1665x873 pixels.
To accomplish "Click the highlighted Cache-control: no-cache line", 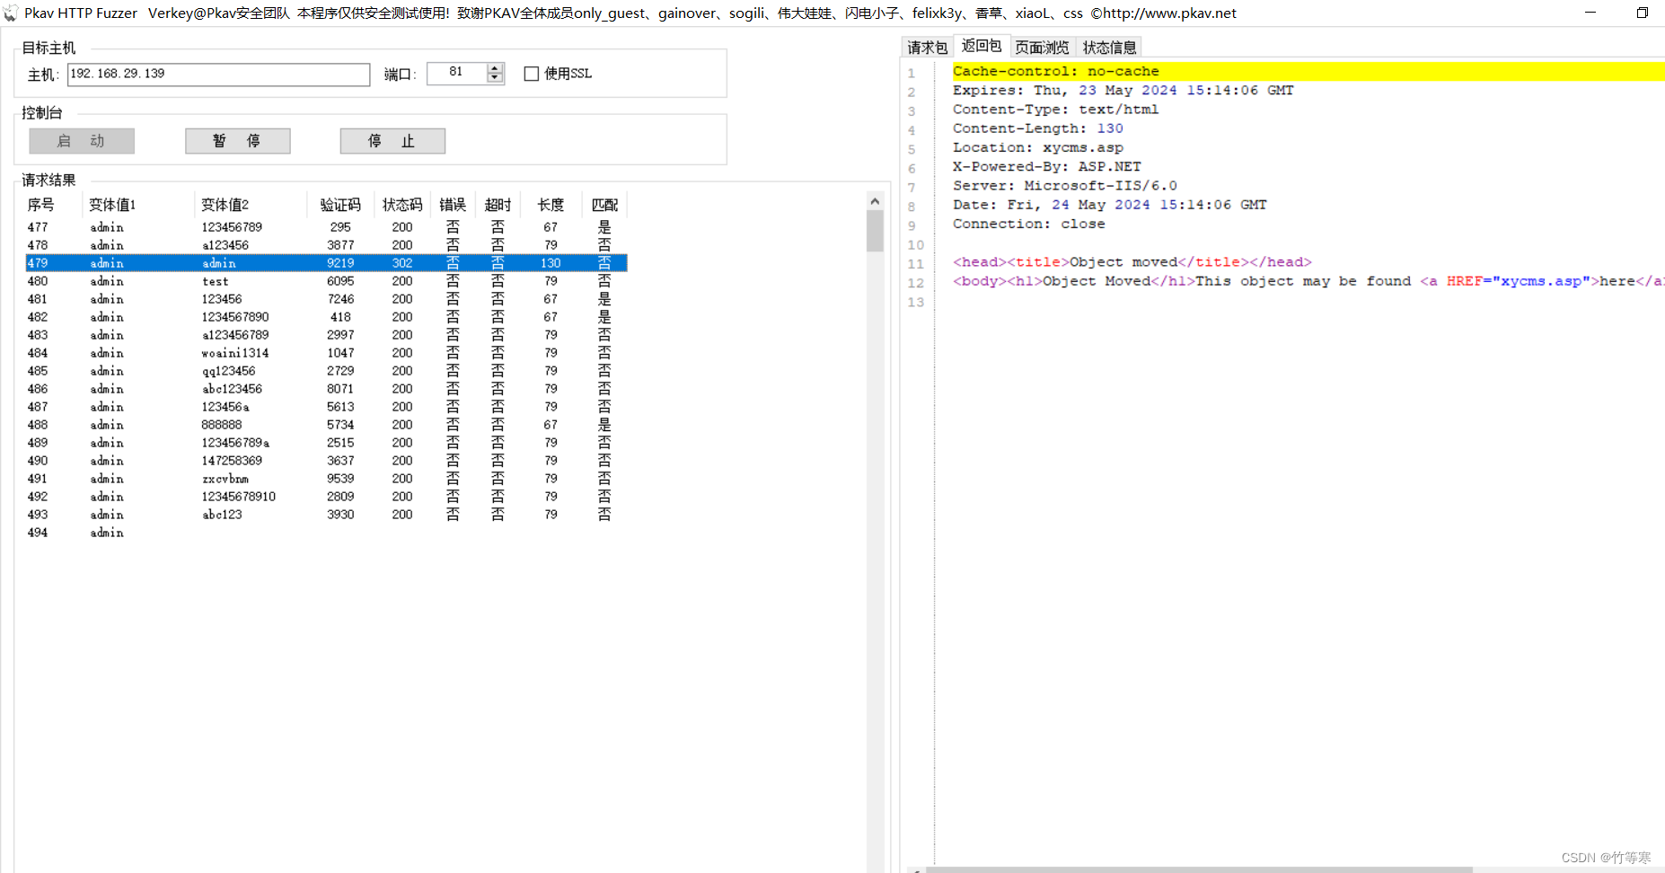I will (1308, 71).
